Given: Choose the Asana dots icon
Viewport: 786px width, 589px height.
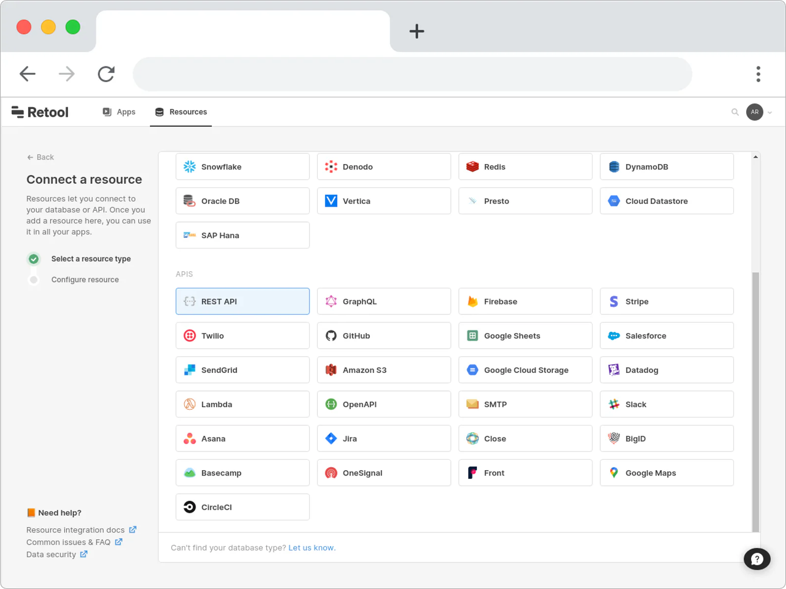Looking at the screenshot, I should [x=190, y=439].
